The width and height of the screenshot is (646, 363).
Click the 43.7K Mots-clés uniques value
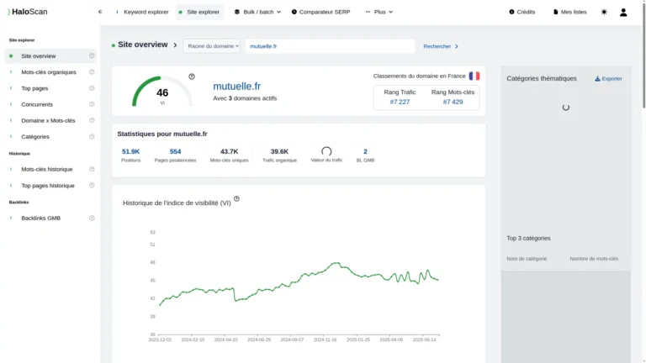[x=229, y=151]
